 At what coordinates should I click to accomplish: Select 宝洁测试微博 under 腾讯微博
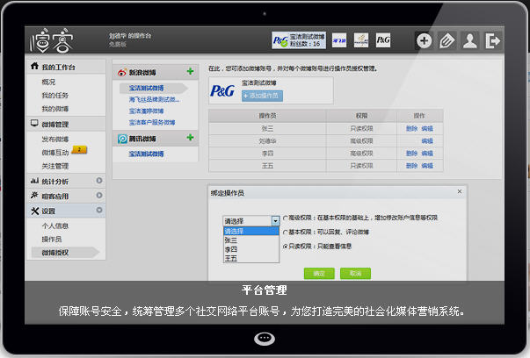click(147, 154)
